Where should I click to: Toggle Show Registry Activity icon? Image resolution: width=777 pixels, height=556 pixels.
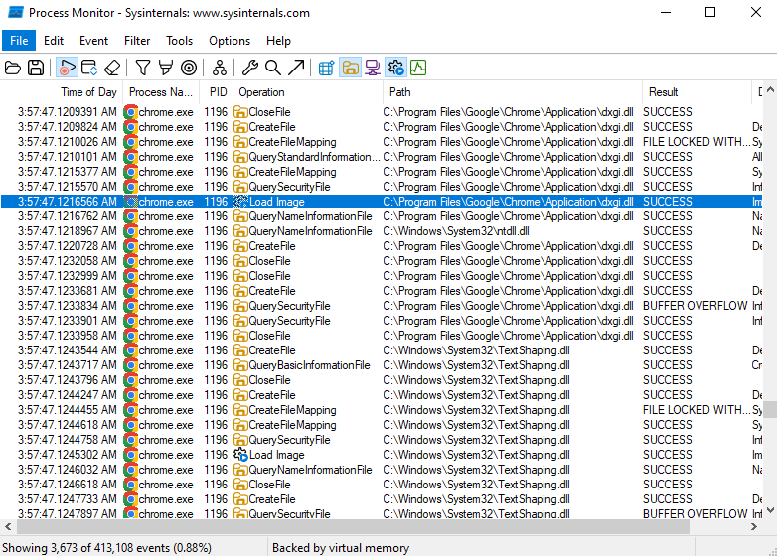(326, 68)
